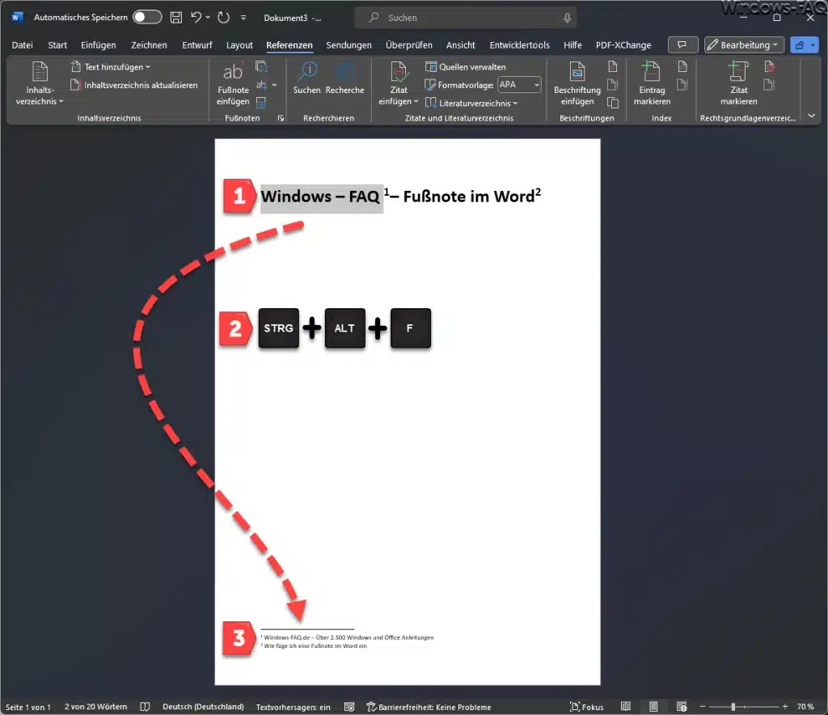Expand the Nächste Fußnote dropdown arrow

274,84
